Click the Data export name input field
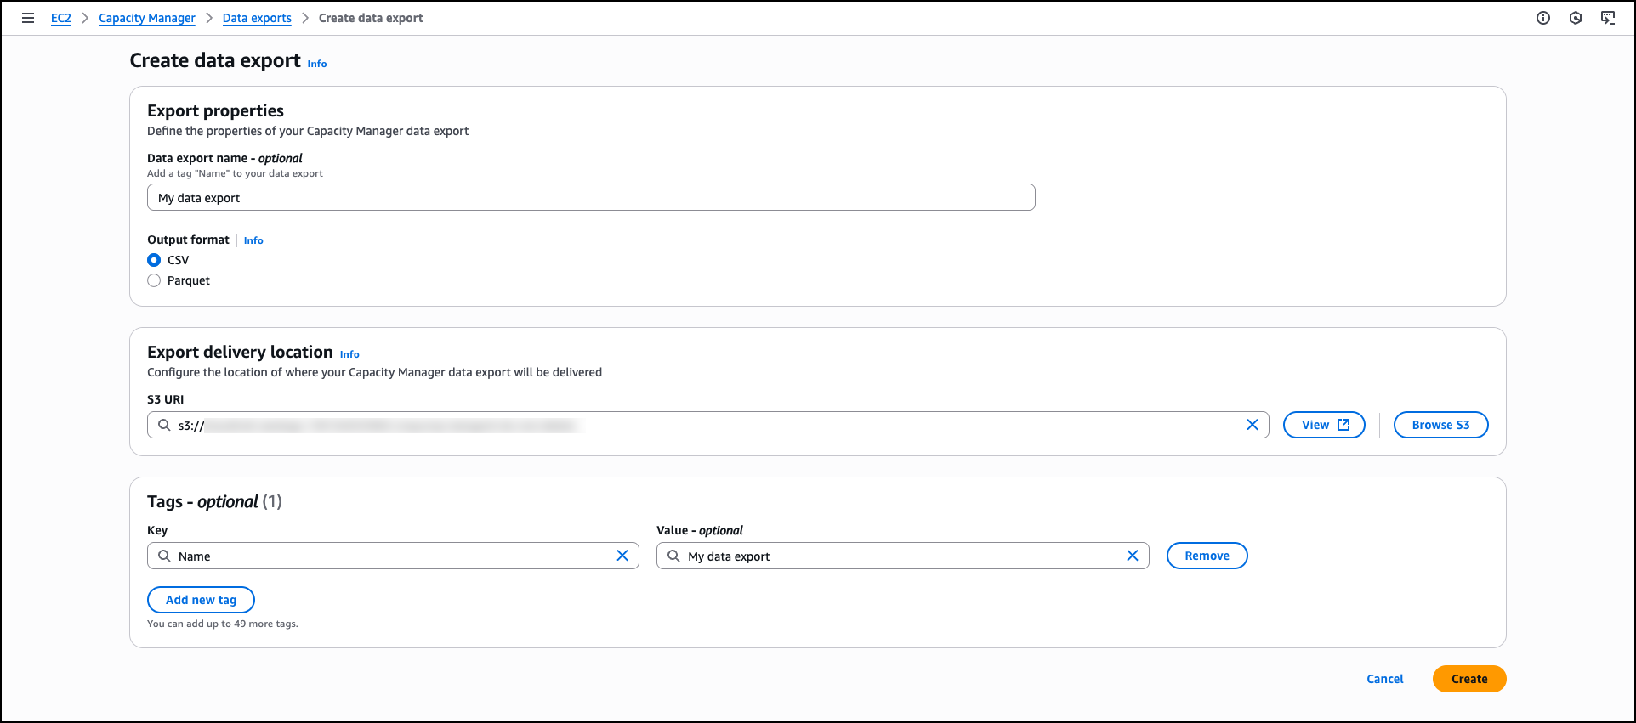 590,198
